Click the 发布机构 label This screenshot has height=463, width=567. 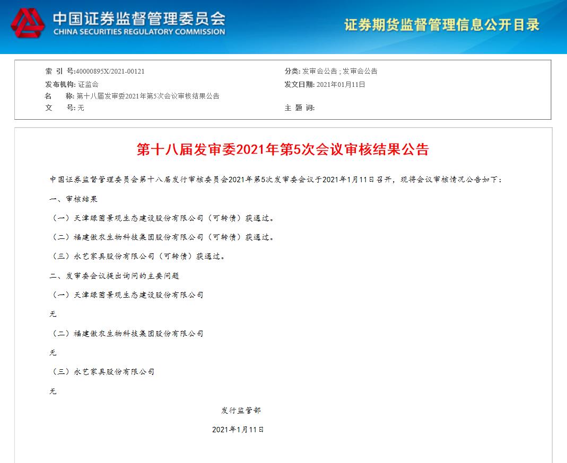[x=60, y=85]
